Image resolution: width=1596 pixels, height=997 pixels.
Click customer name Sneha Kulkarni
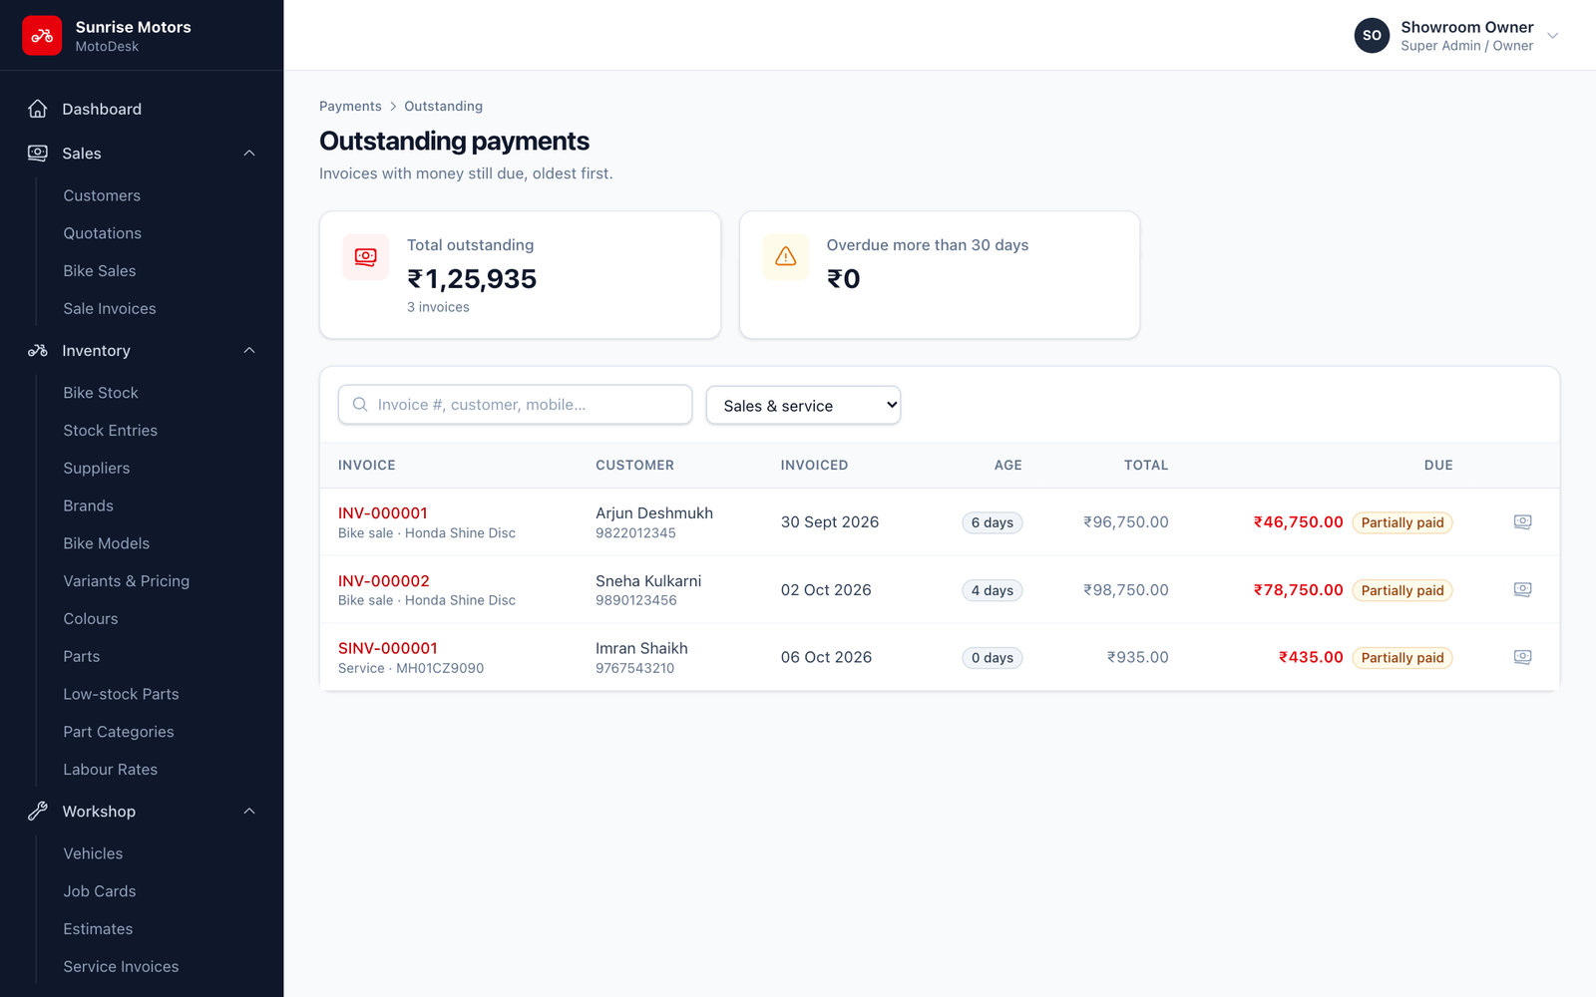click(648, 580)
